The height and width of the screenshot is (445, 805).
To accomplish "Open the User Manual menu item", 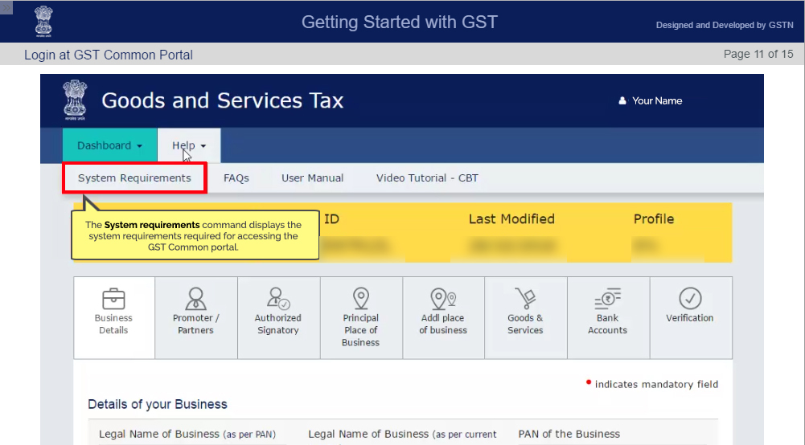I will pyautogui.click(x=312, y=178).
